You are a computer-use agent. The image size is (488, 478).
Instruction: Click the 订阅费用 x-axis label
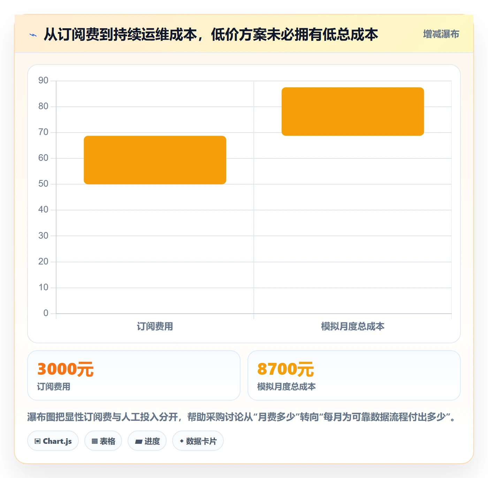[x=155, y=327]
